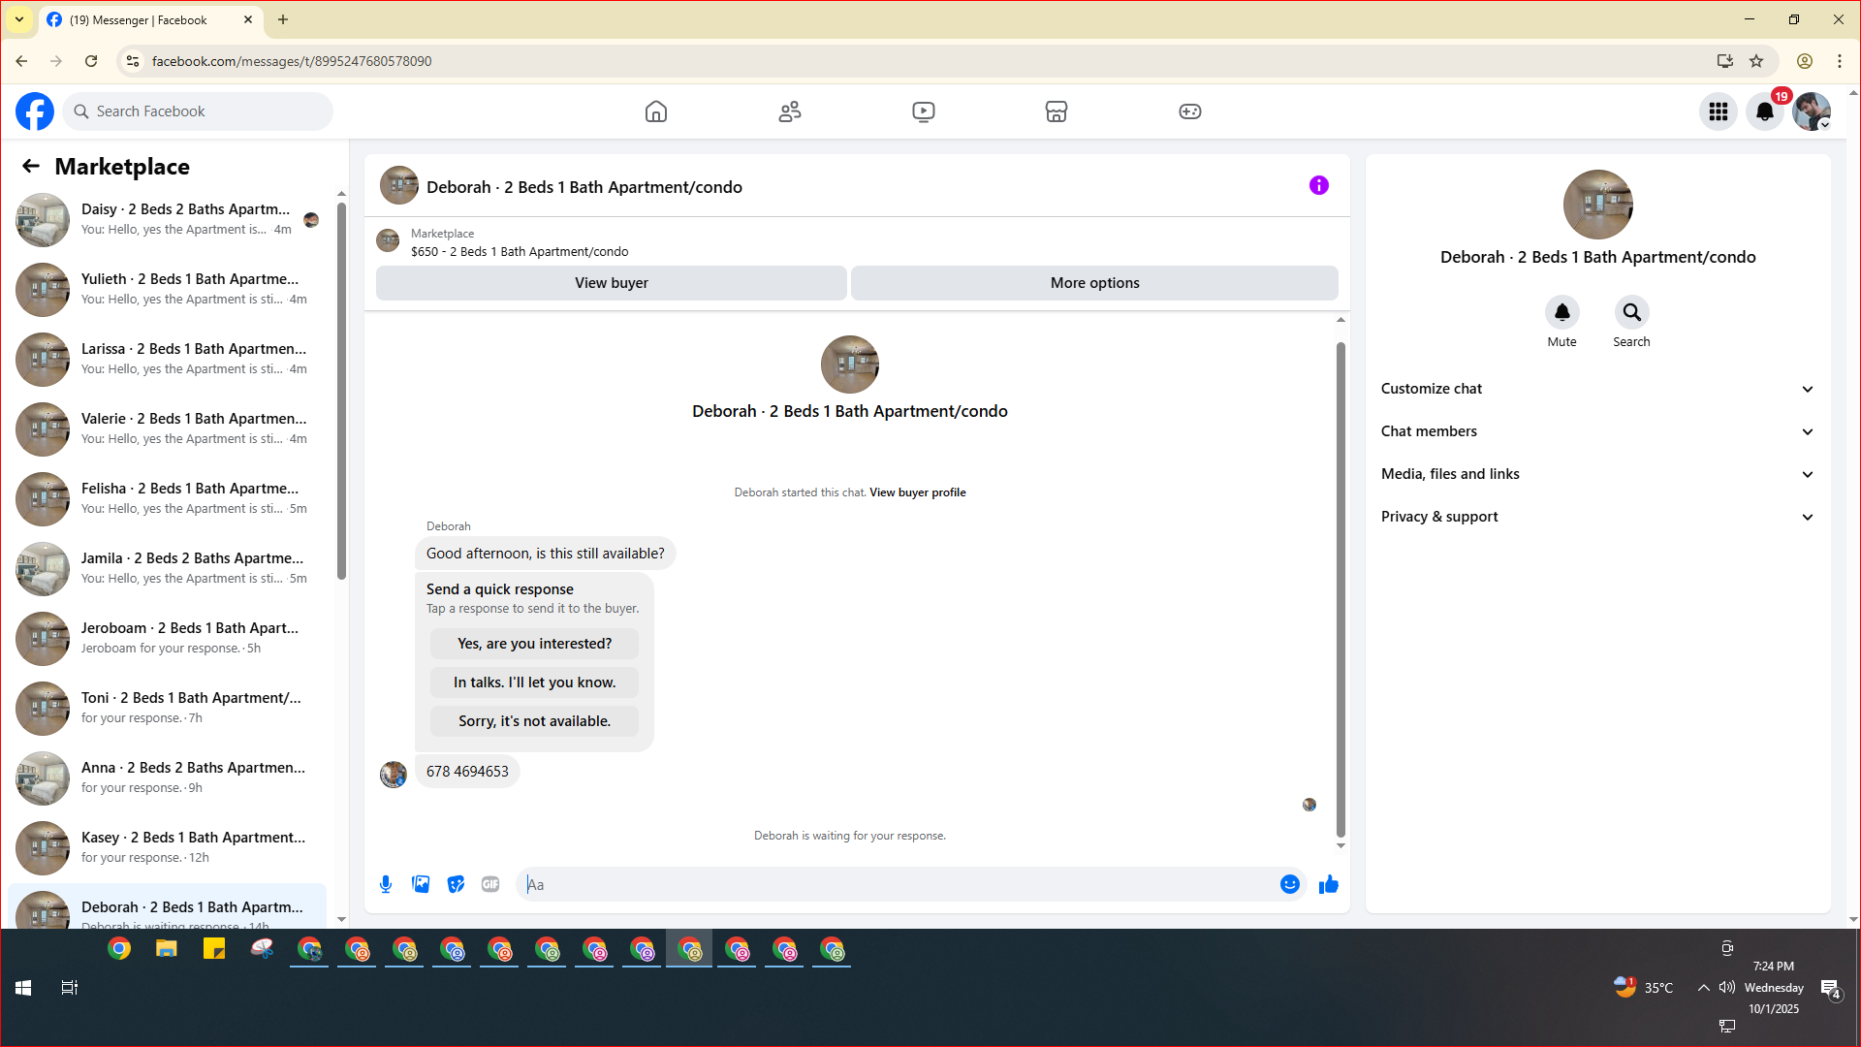Mute the conversation with Deborah
The width and height of the screenshot is (1861, 1047).
click(1562, 312)
